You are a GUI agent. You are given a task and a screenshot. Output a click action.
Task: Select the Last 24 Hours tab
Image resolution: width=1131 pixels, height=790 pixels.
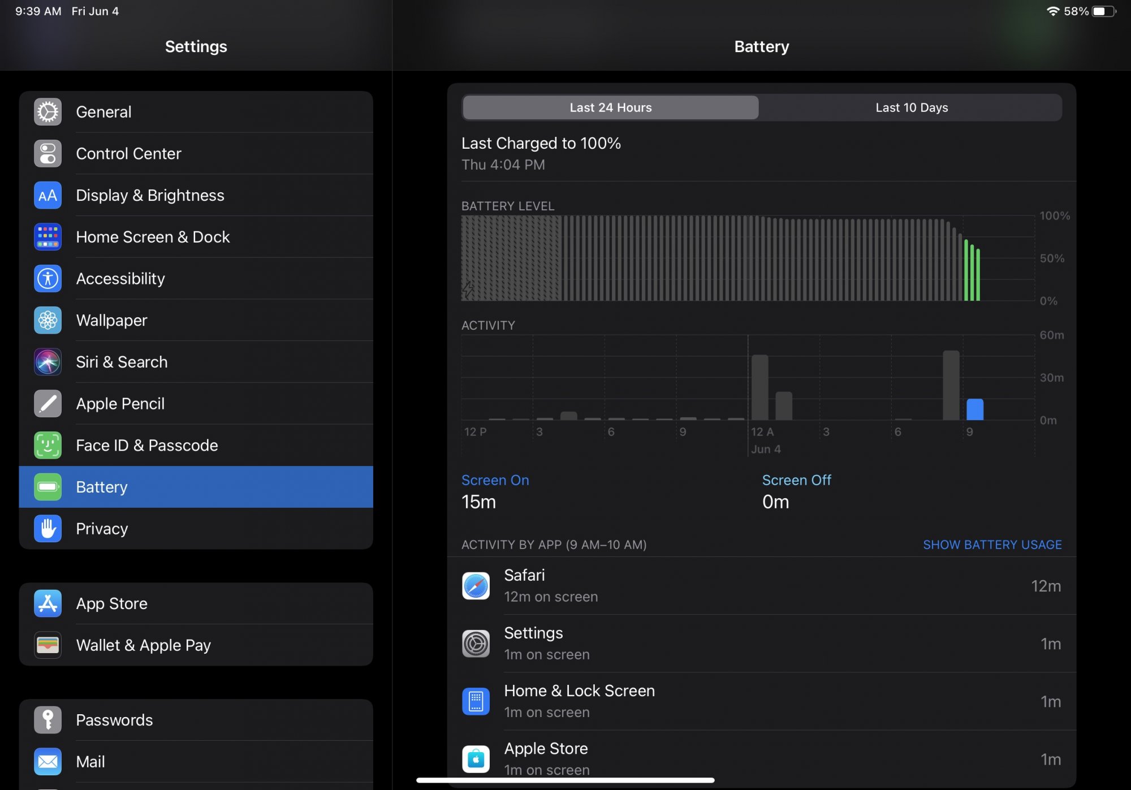[610, 107]
